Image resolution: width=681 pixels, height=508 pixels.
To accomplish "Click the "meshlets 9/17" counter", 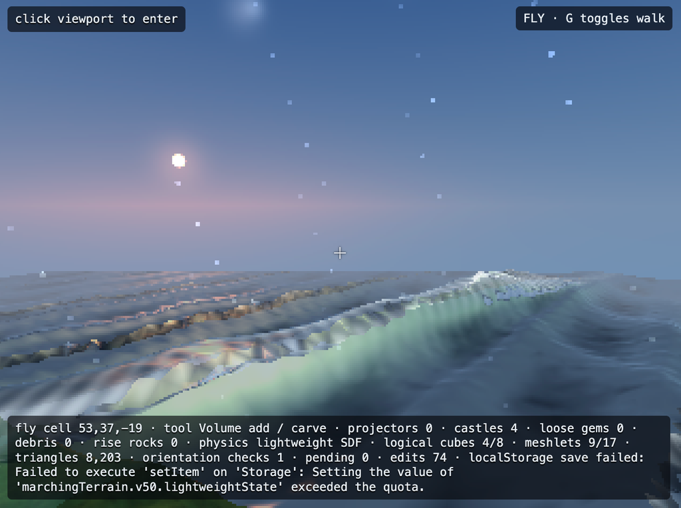I will (x=570, y=442).
